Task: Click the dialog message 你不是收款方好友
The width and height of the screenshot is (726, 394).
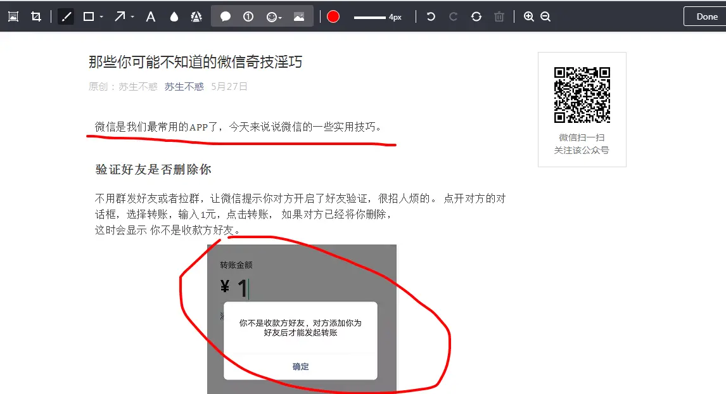Action: [300, 327]
